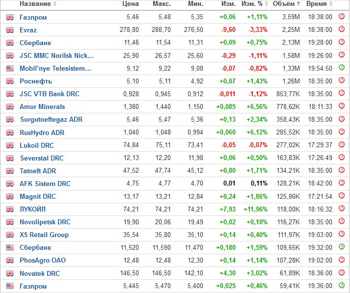Click the UK flag next to PhosAgro OAO

[x=10, y=261]
